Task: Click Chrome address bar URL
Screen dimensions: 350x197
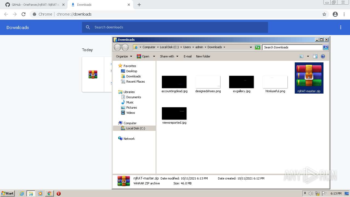Action: (x=74, y=14)
